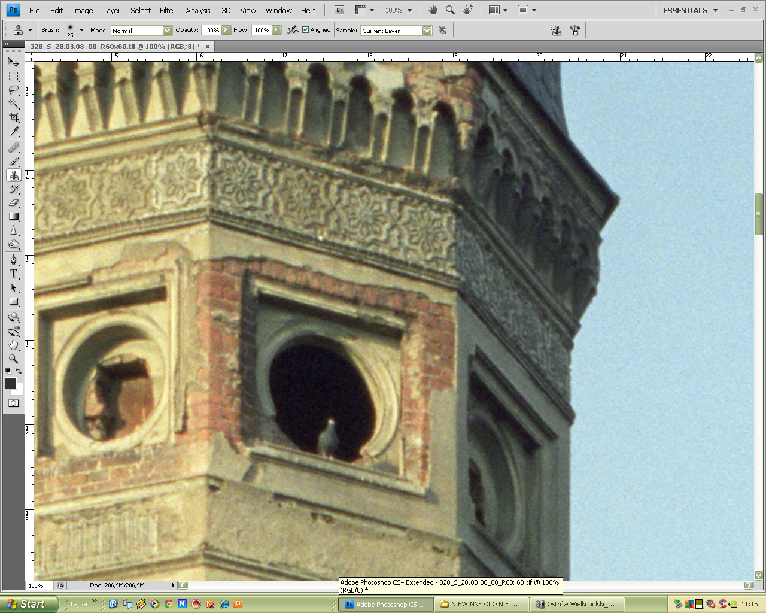Click Hand tool in application bar
This screenshot has height=613, width=766.
pos(433,10)
